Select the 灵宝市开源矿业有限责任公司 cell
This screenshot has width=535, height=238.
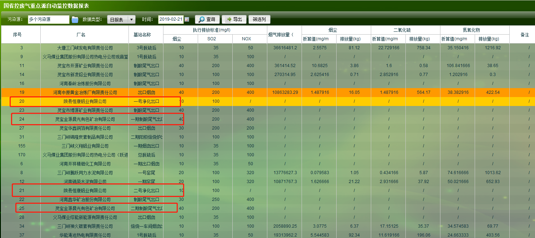(85, 66)
